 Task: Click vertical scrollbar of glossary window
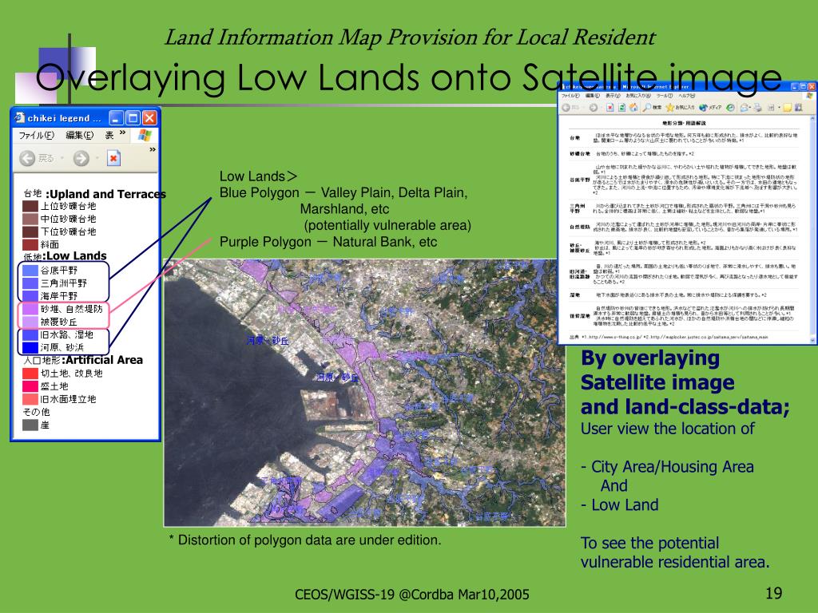[813, 229]
